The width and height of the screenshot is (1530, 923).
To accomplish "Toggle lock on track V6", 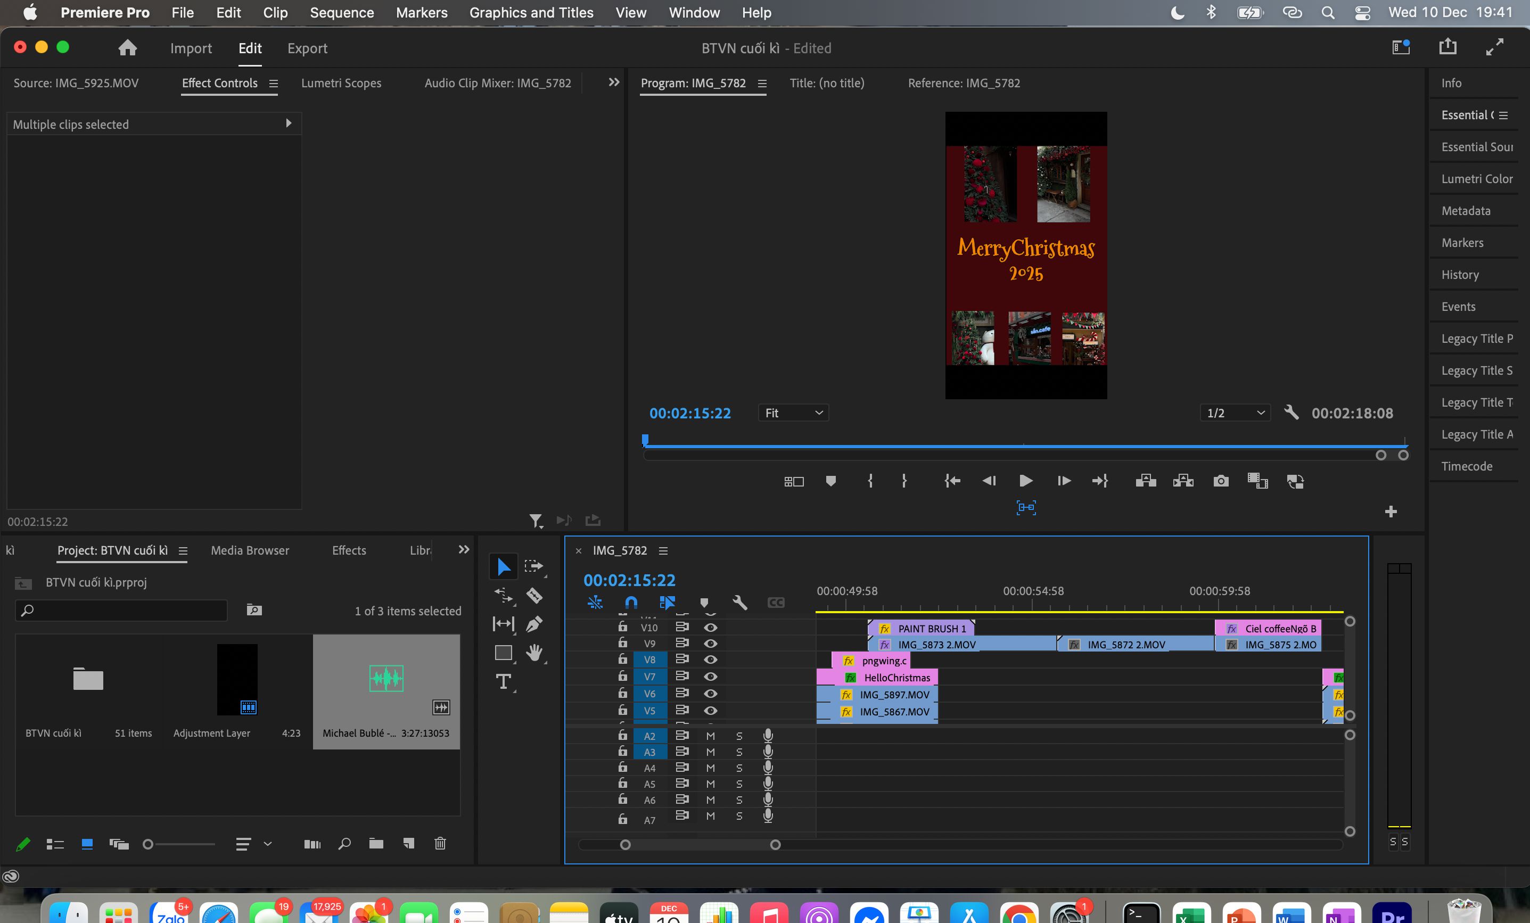I will coord(622,693).
